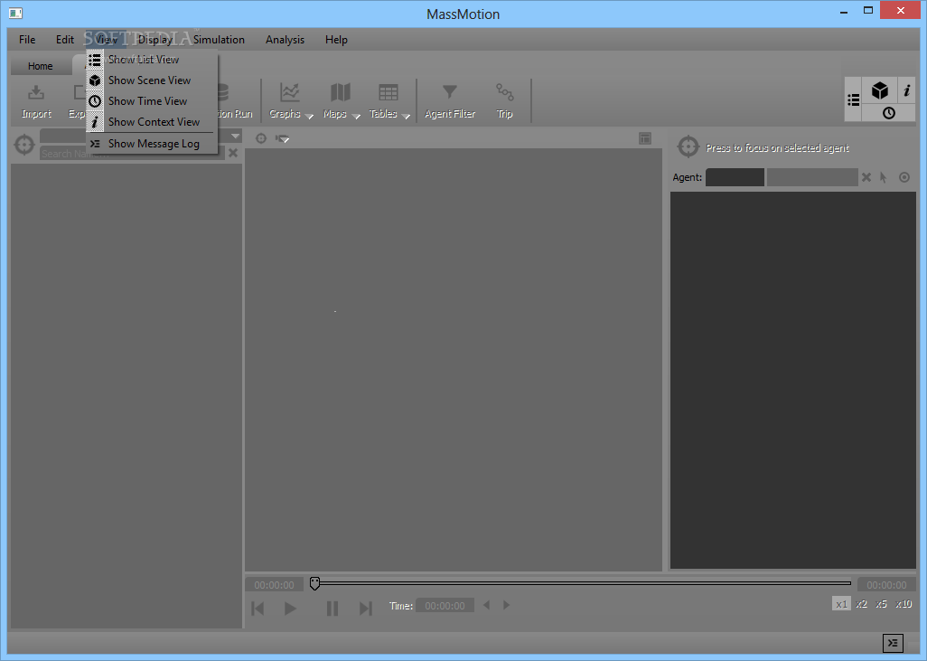The height and width of the screenshot is (661, 927).
Task: Open the scene camera dropdown icon
Action: pyautogui.click(x=282, y=139)
